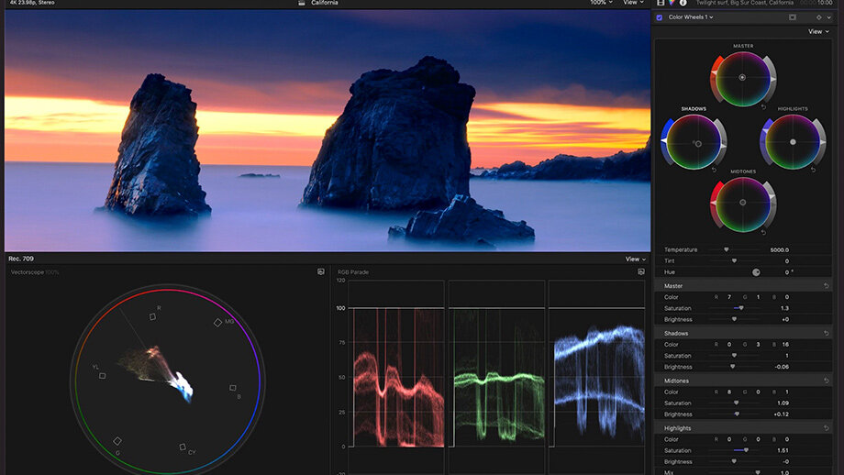This screenshot has height=475, width=844.
Task: Click the vectorscope trace display
Action: [x=167, y=380]
